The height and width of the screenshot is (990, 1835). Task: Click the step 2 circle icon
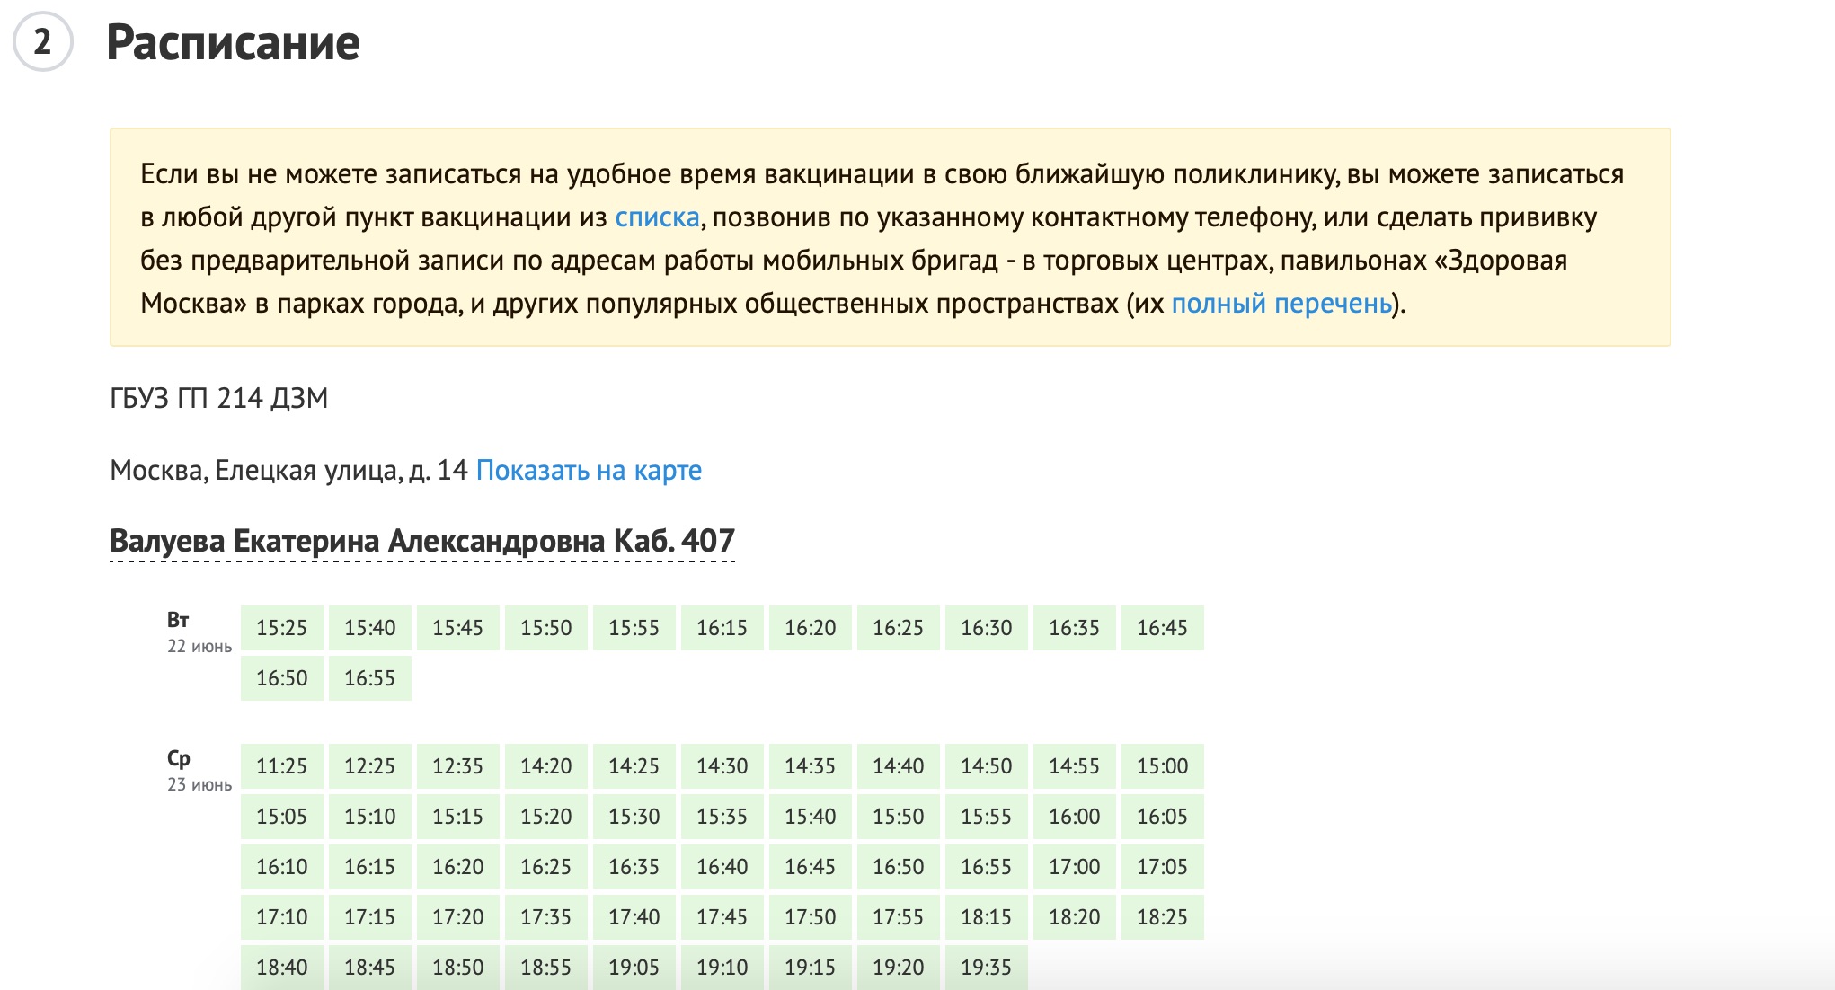(x=42, y=42)
